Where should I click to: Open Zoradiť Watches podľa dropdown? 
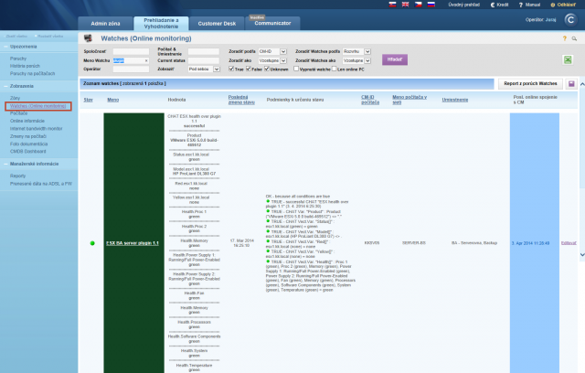click(356, 51)
